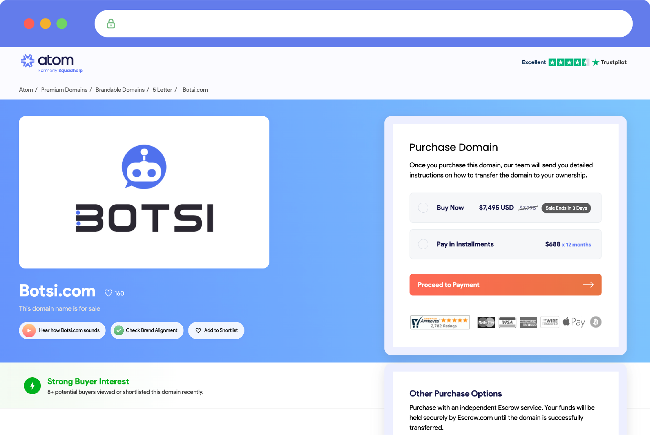Select the Buy Now purchase option
Image resolution: width=650 pixels, height=435 pixels.
[423, 208]
